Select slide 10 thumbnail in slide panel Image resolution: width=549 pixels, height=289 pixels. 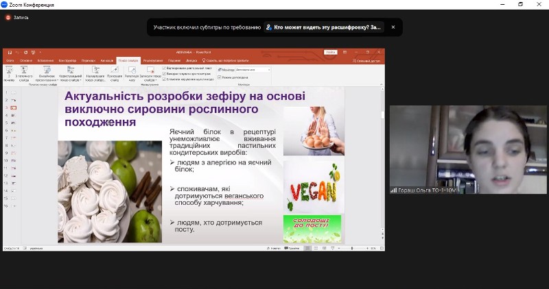(x=14, y=161)
